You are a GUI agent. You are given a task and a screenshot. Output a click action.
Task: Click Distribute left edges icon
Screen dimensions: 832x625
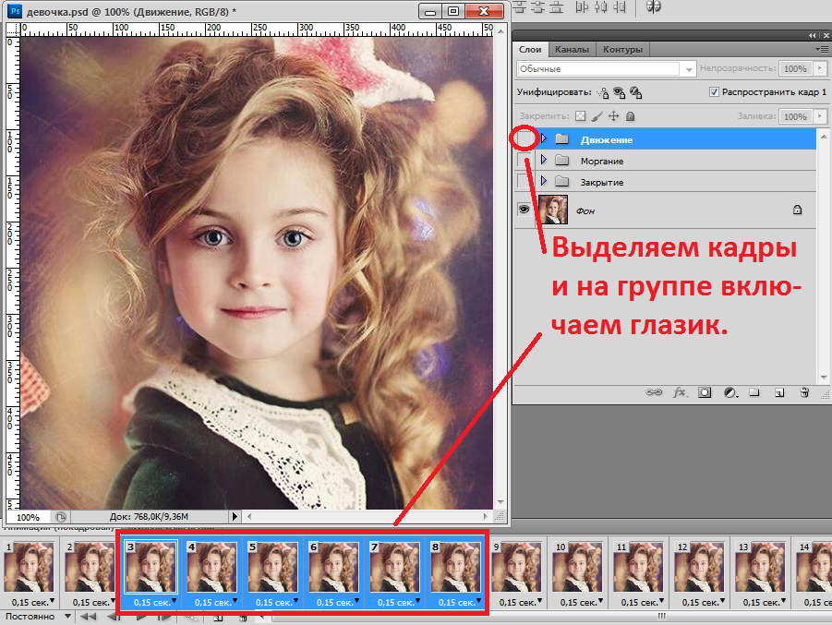(582, 6)
